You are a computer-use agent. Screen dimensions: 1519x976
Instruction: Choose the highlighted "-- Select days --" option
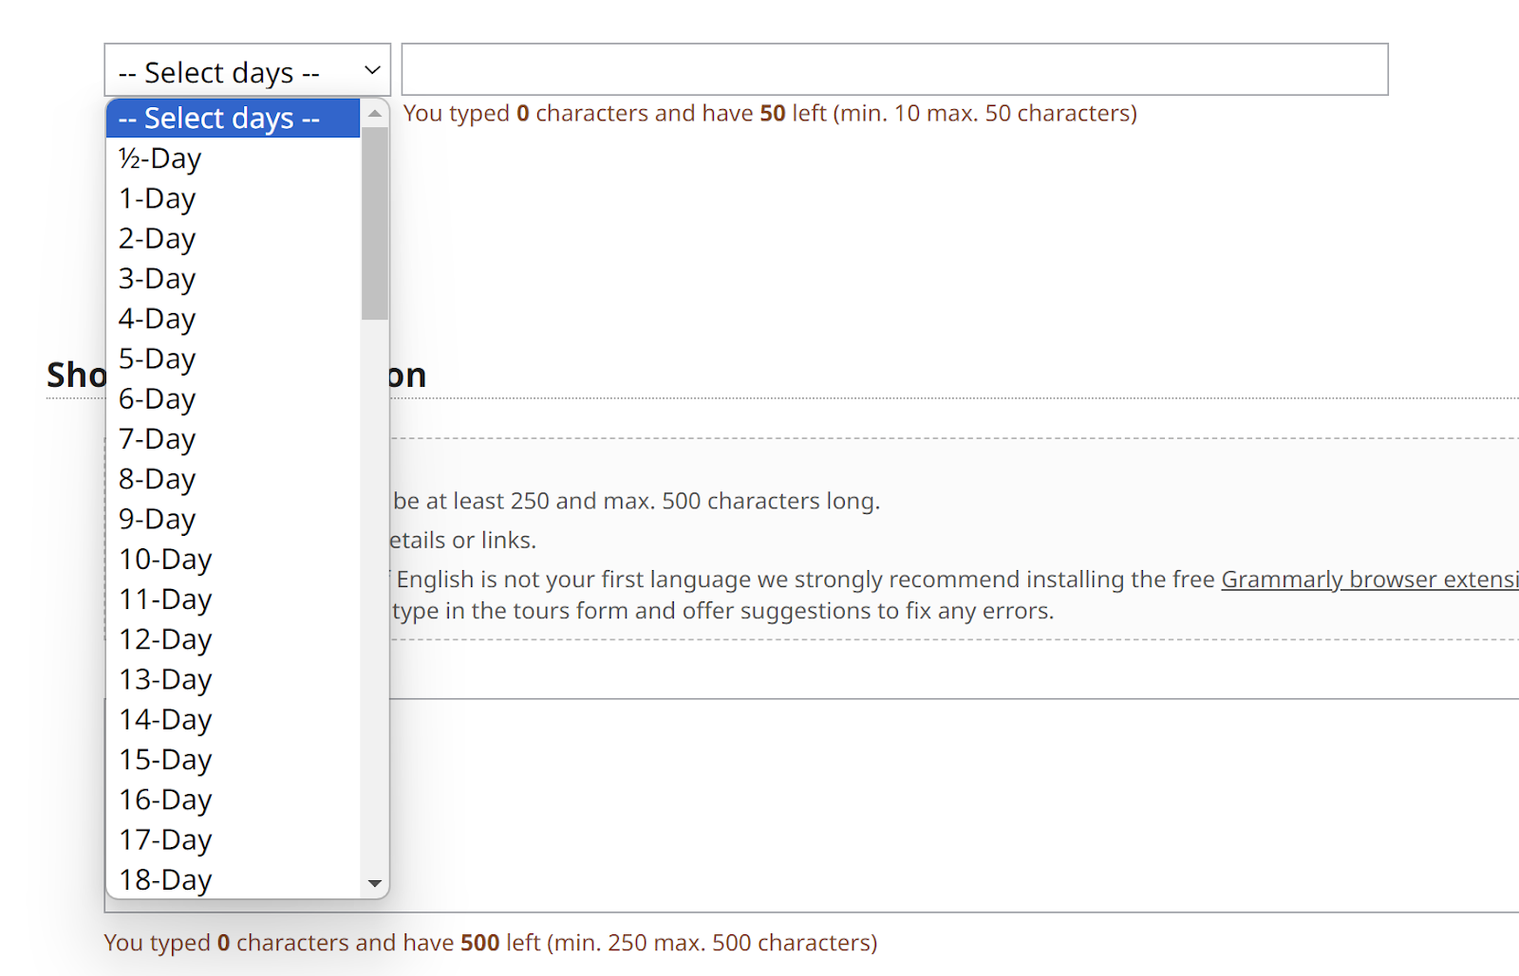tap(233, 119)
